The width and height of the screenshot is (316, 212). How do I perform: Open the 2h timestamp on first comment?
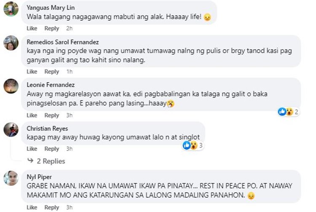pyautogui.click(x=70, y=28)
